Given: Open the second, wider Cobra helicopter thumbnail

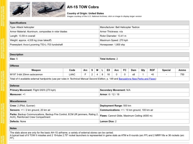Looking at the screenshot, I should [49, 10].
